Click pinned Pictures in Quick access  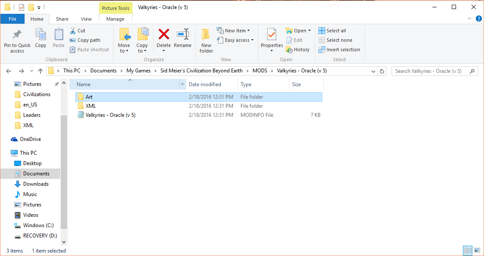point(32,84)
